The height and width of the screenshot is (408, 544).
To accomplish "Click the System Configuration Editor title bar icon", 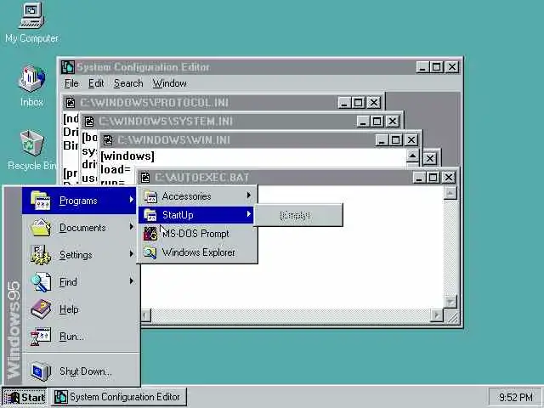I will 68,67.
